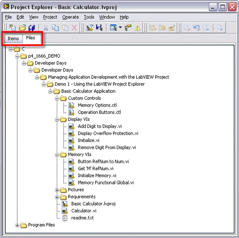Click the Resolve Conflicts toolbar icon

tap(128, 28)
